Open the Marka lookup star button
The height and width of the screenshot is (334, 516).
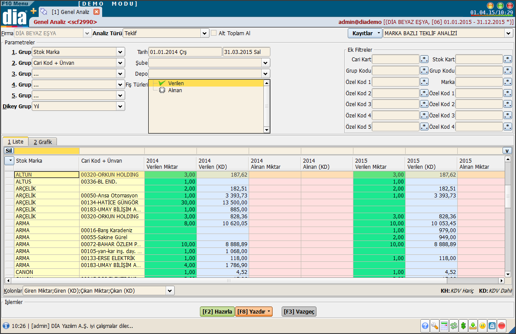508,82
